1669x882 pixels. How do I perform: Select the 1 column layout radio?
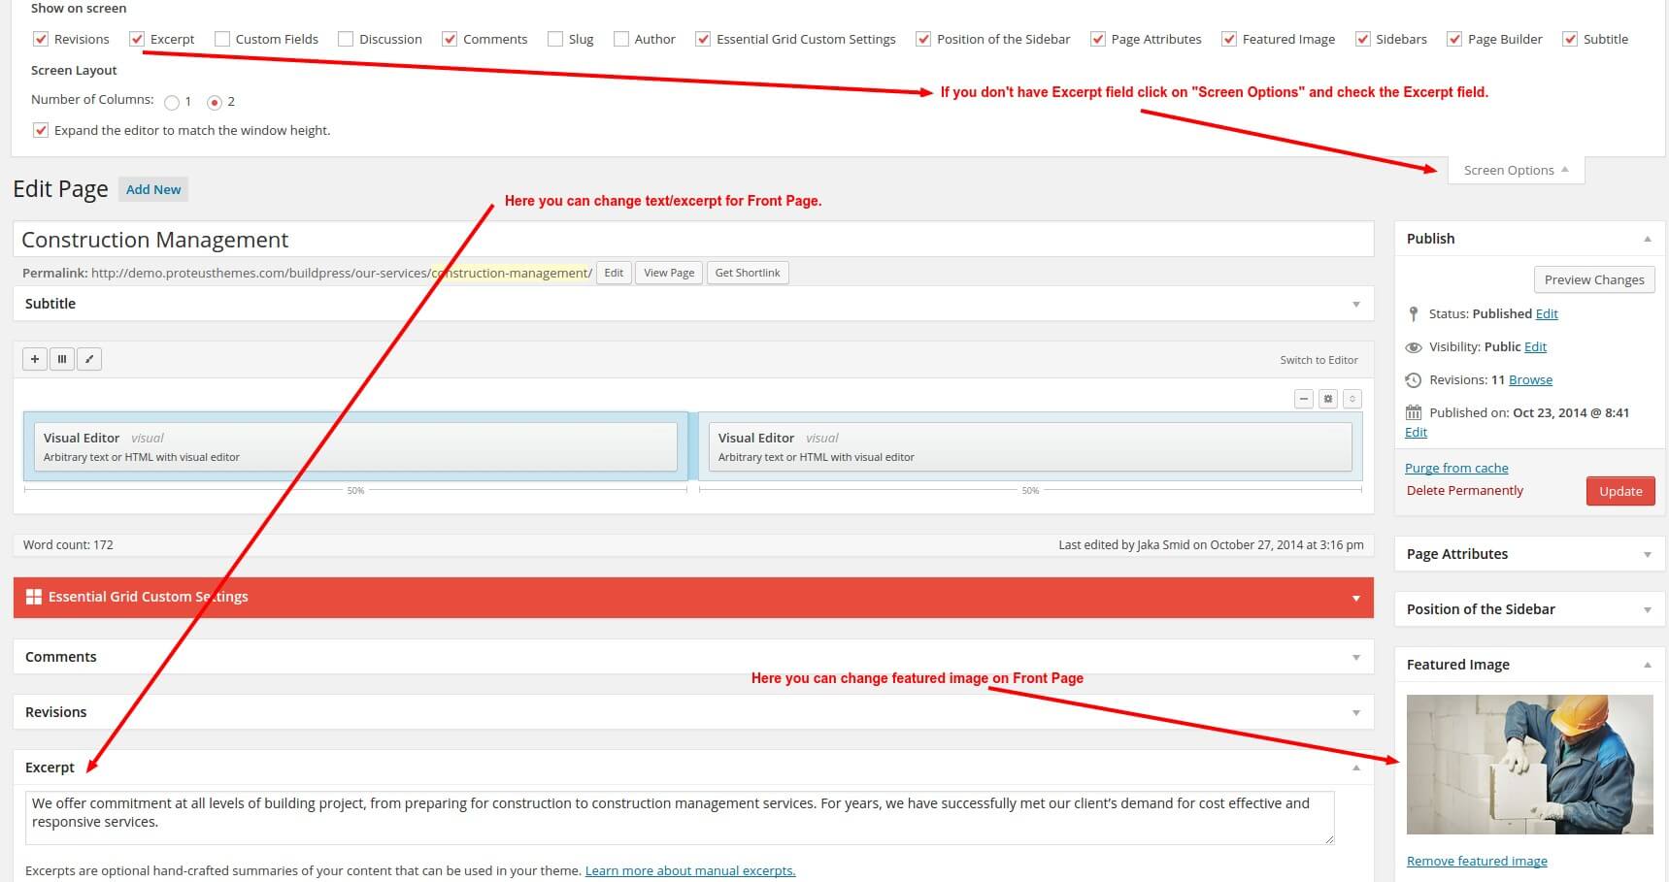pyautogui.click(x=172, y=102)
